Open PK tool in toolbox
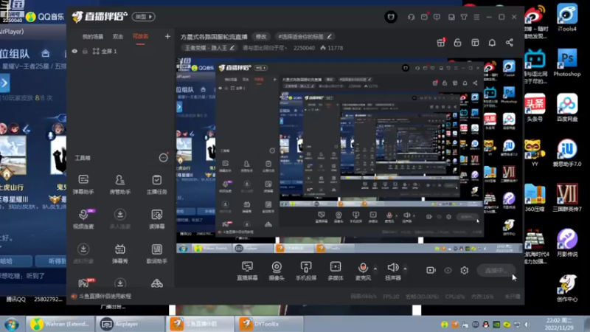 click(x=85, y=283)
